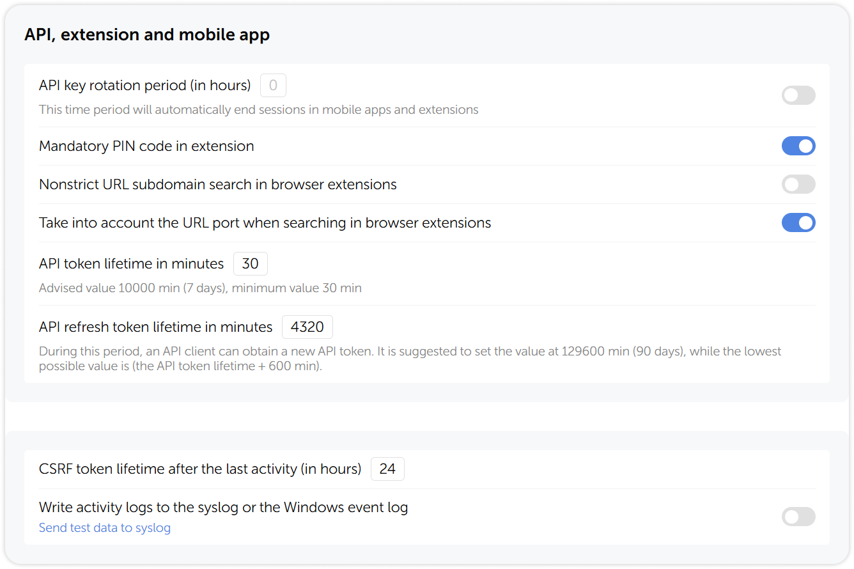The height and width of the screenshot is (569, 854).
Task: Enable Nonstrict URL subdomain search in extensions
Action: (x=798, y=184)
